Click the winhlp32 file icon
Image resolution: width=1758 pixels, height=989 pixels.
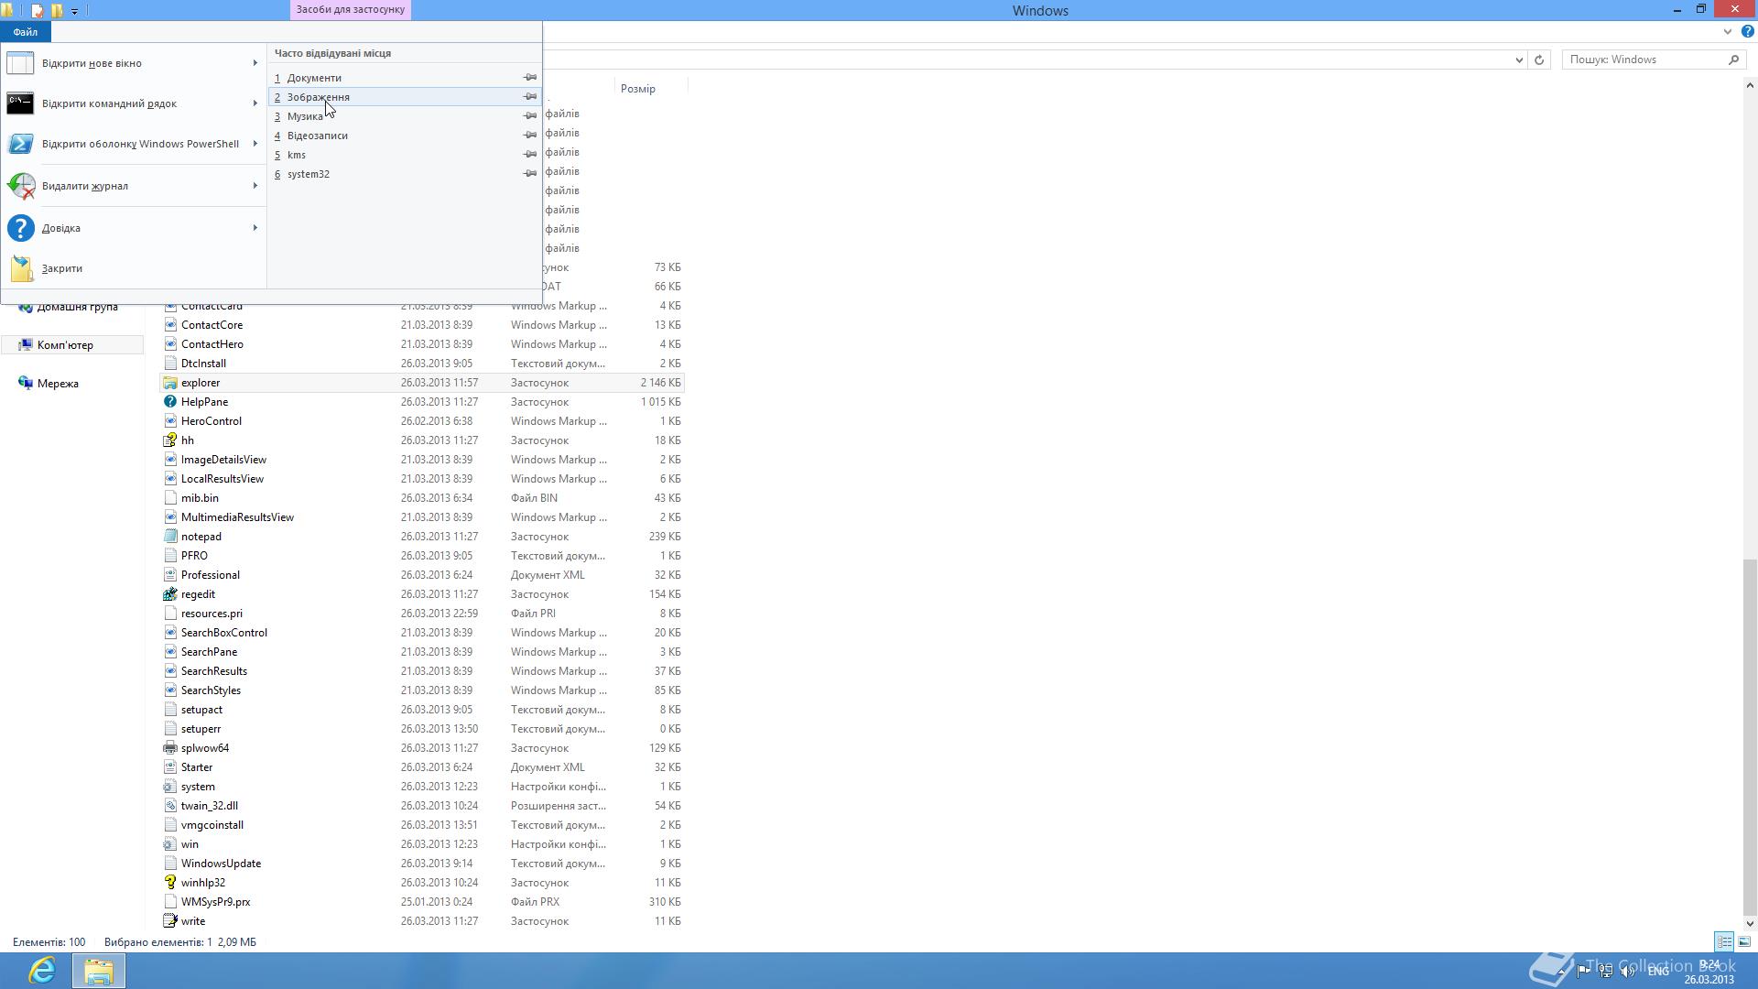[x=169, y=883]
